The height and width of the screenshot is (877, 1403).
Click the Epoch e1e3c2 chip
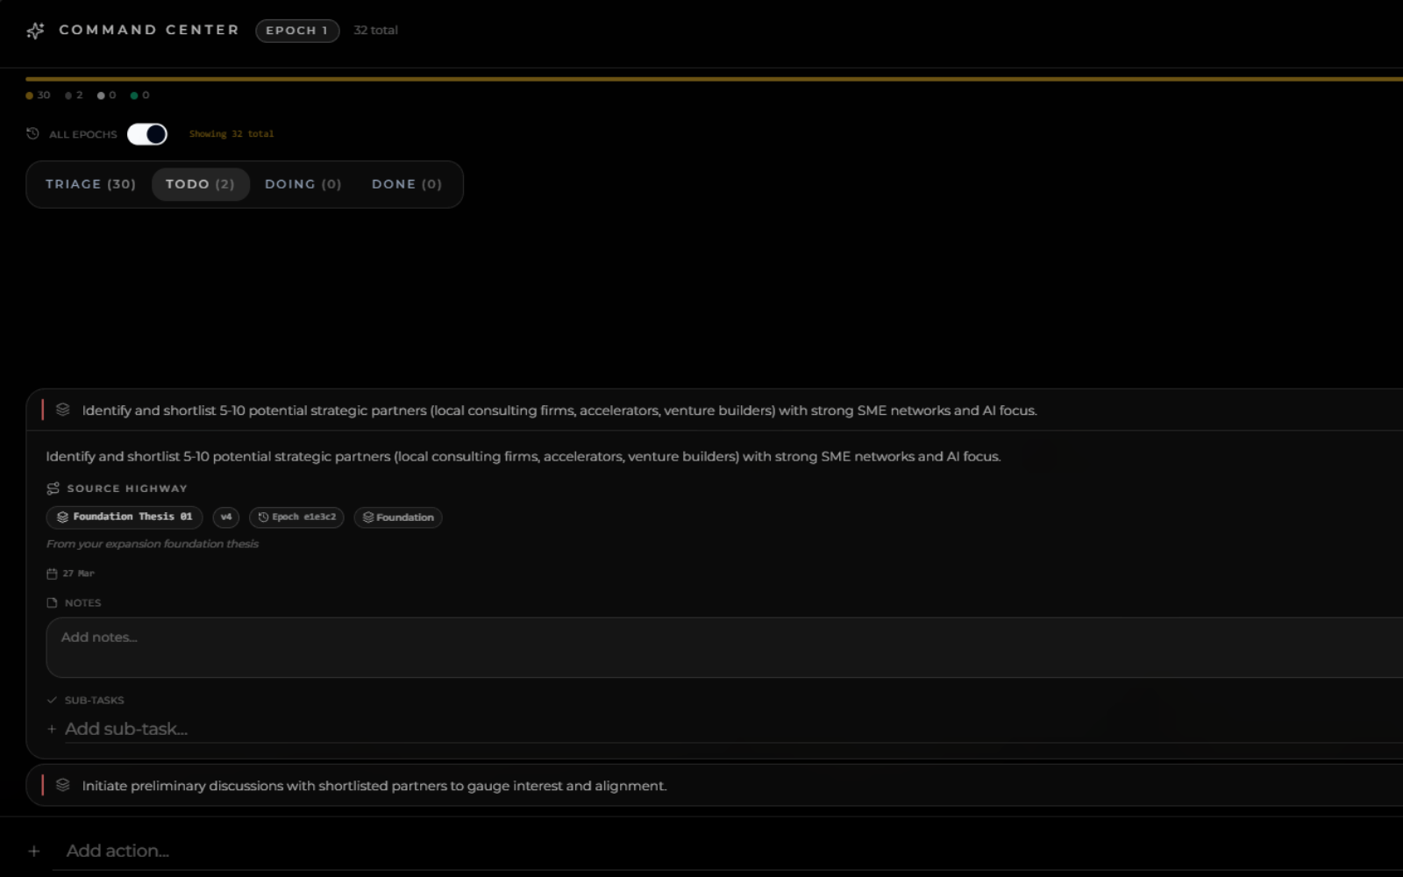point(296,517)
